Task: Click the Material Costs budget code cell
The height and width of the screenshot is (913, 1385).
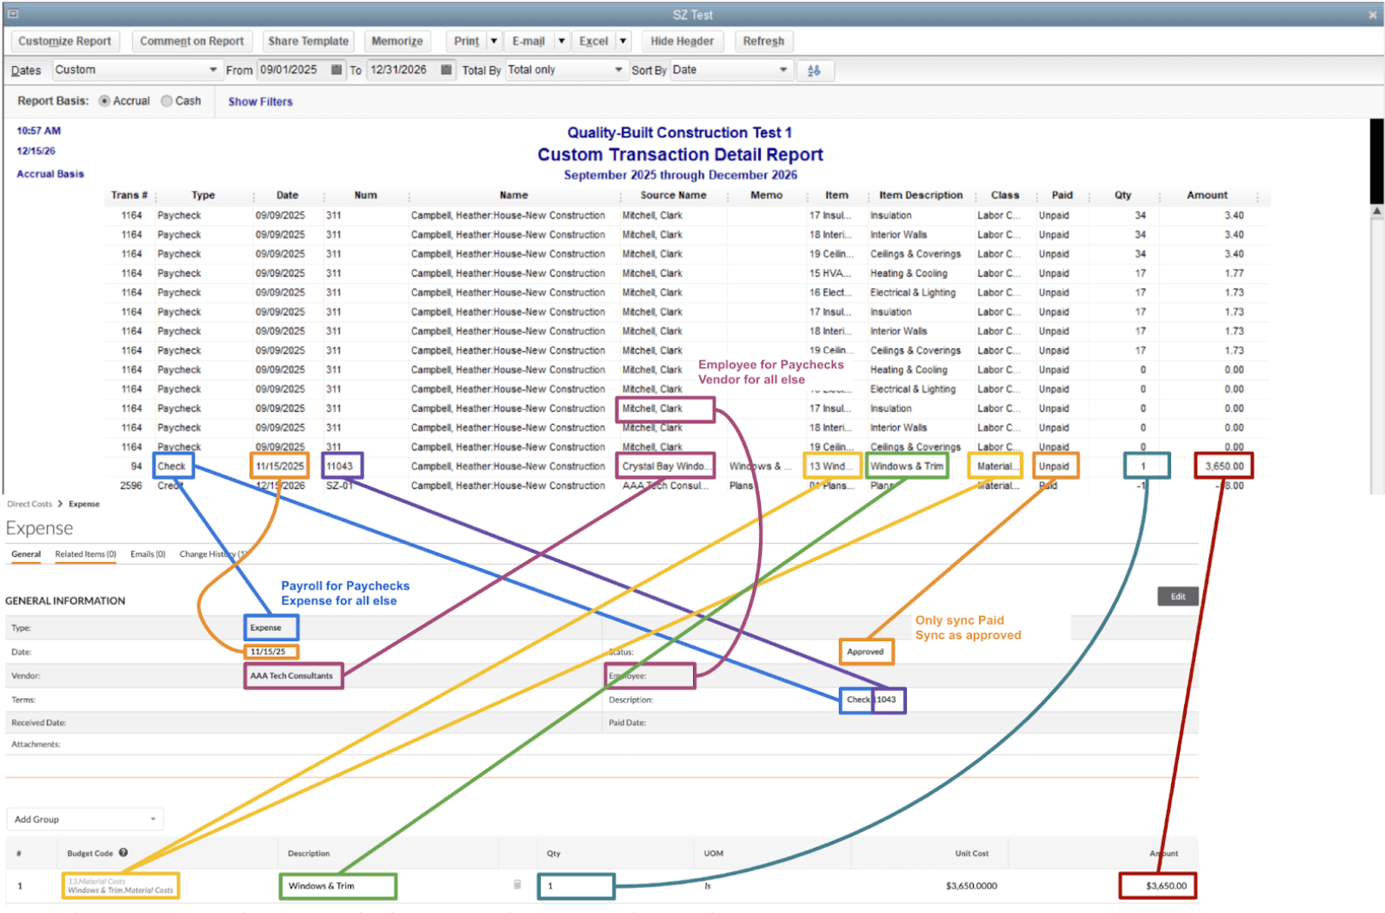Action: [x=120, y=886]
